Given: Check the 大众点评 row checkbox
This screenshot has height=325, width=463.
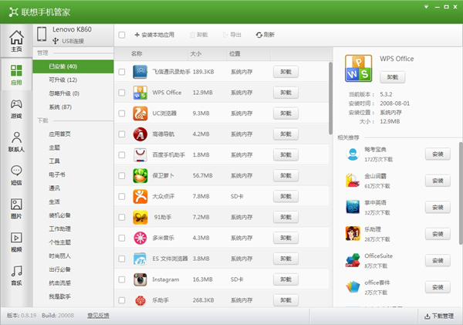Looking at the screenshot, I should point(122,196).
